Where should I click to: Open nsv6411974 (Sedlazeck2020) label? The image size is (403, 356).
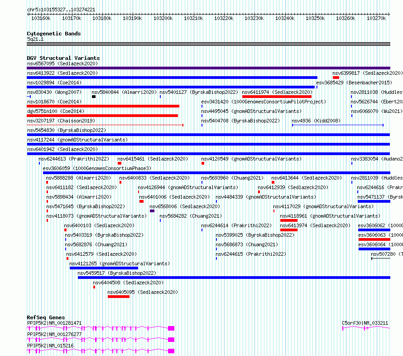(277, 92)
